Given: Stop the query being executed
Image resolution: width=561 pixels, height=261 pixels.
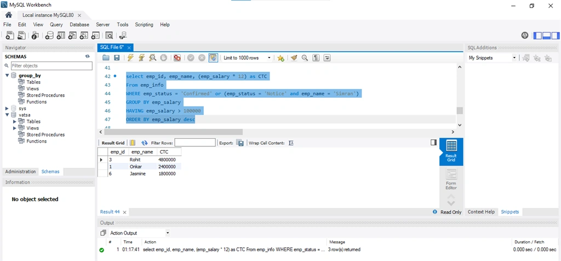Looking at the screenshot, I should [x=163, y=58].
